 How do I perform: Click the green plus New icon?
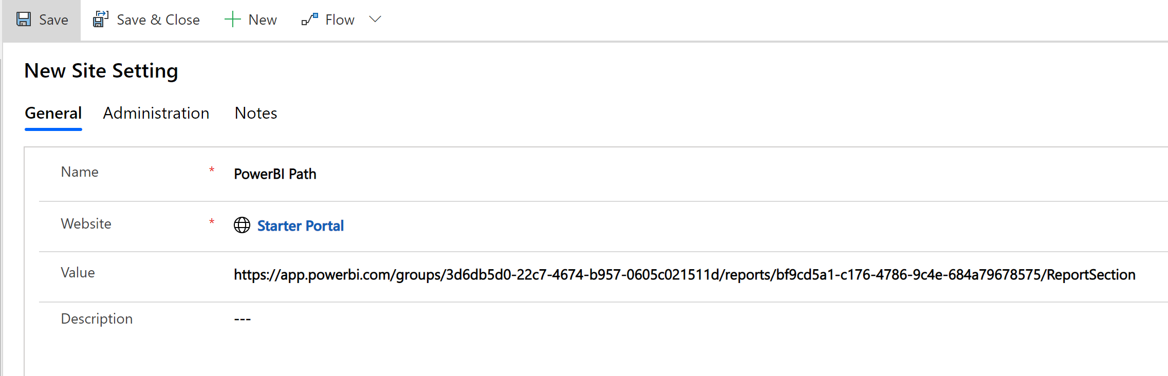232,20
